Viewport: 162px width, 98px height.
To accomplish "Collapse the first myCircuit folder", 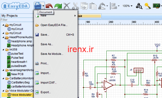I will tap(3, 25).
